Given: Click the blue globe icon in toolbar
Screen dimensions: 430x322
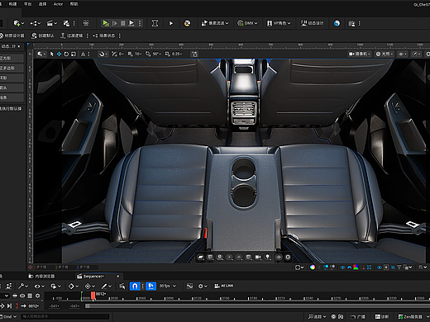Looking at the screenshot, I should 337,23.
